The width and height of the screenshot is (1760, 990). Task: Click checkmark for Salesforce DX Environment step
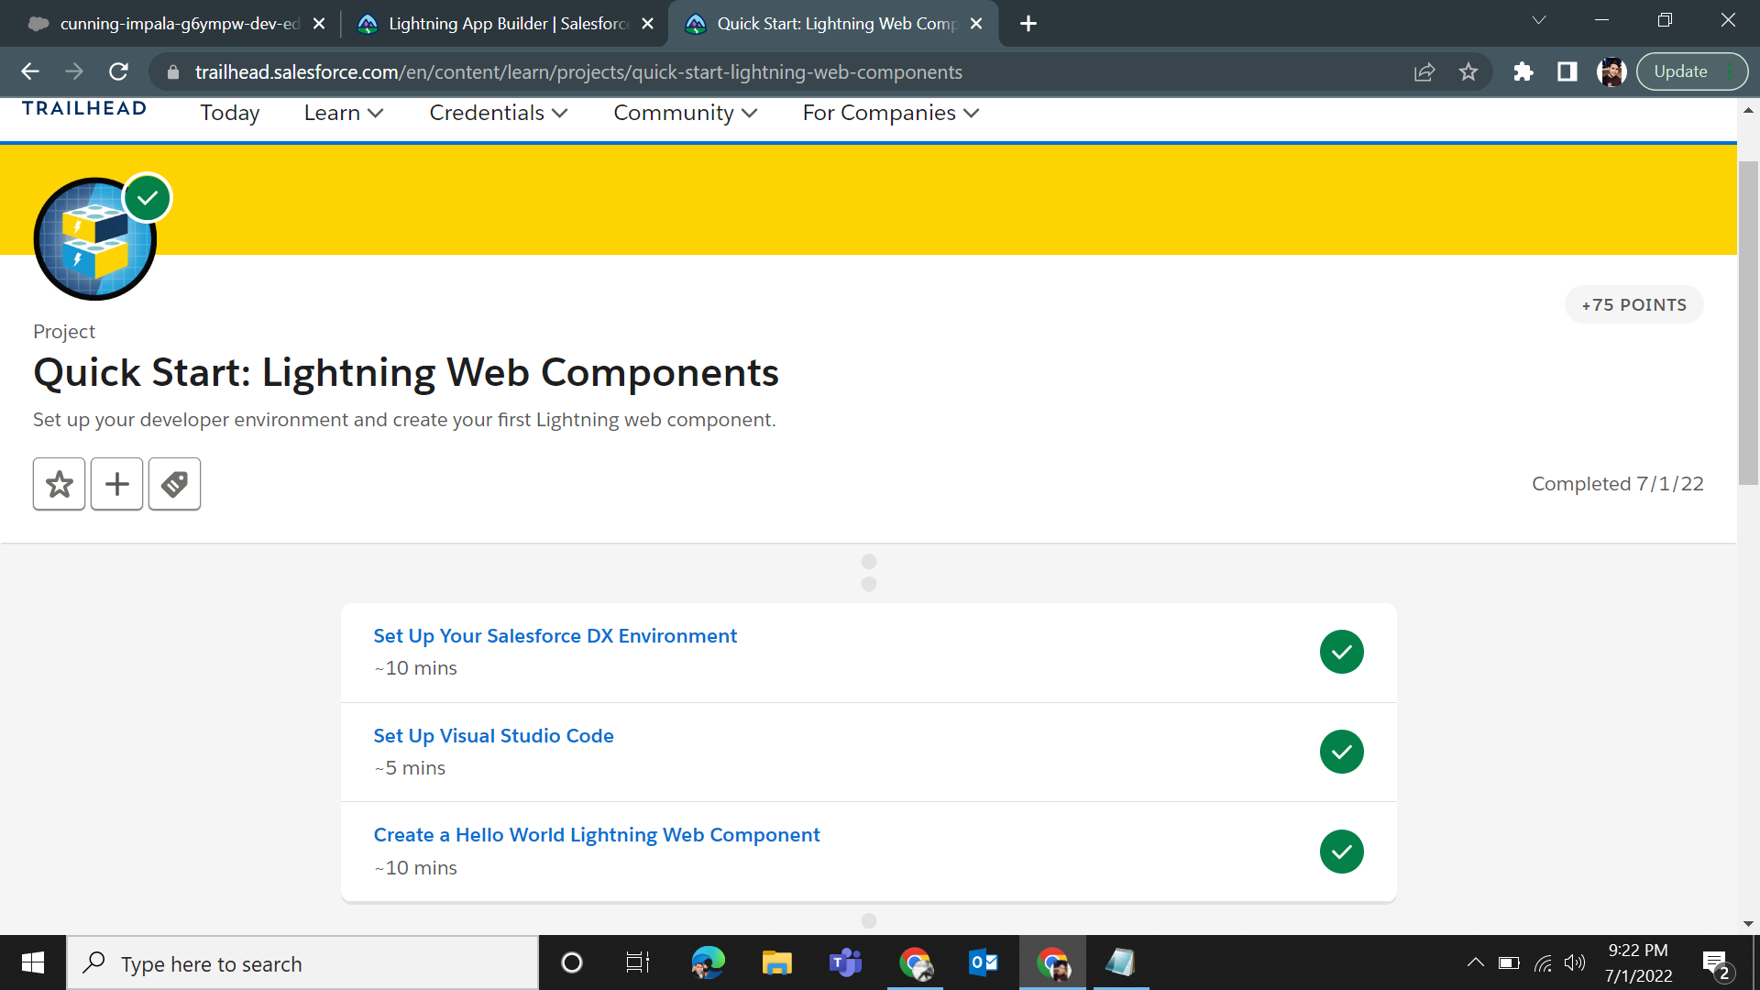pyautogui.click(x=1342, y=652)
